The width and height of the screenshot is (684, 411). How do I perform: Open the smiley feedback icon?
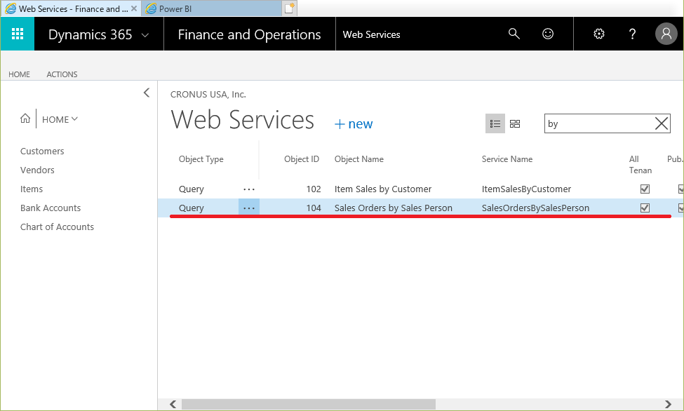pyautogui.click(x=548, y=34)
